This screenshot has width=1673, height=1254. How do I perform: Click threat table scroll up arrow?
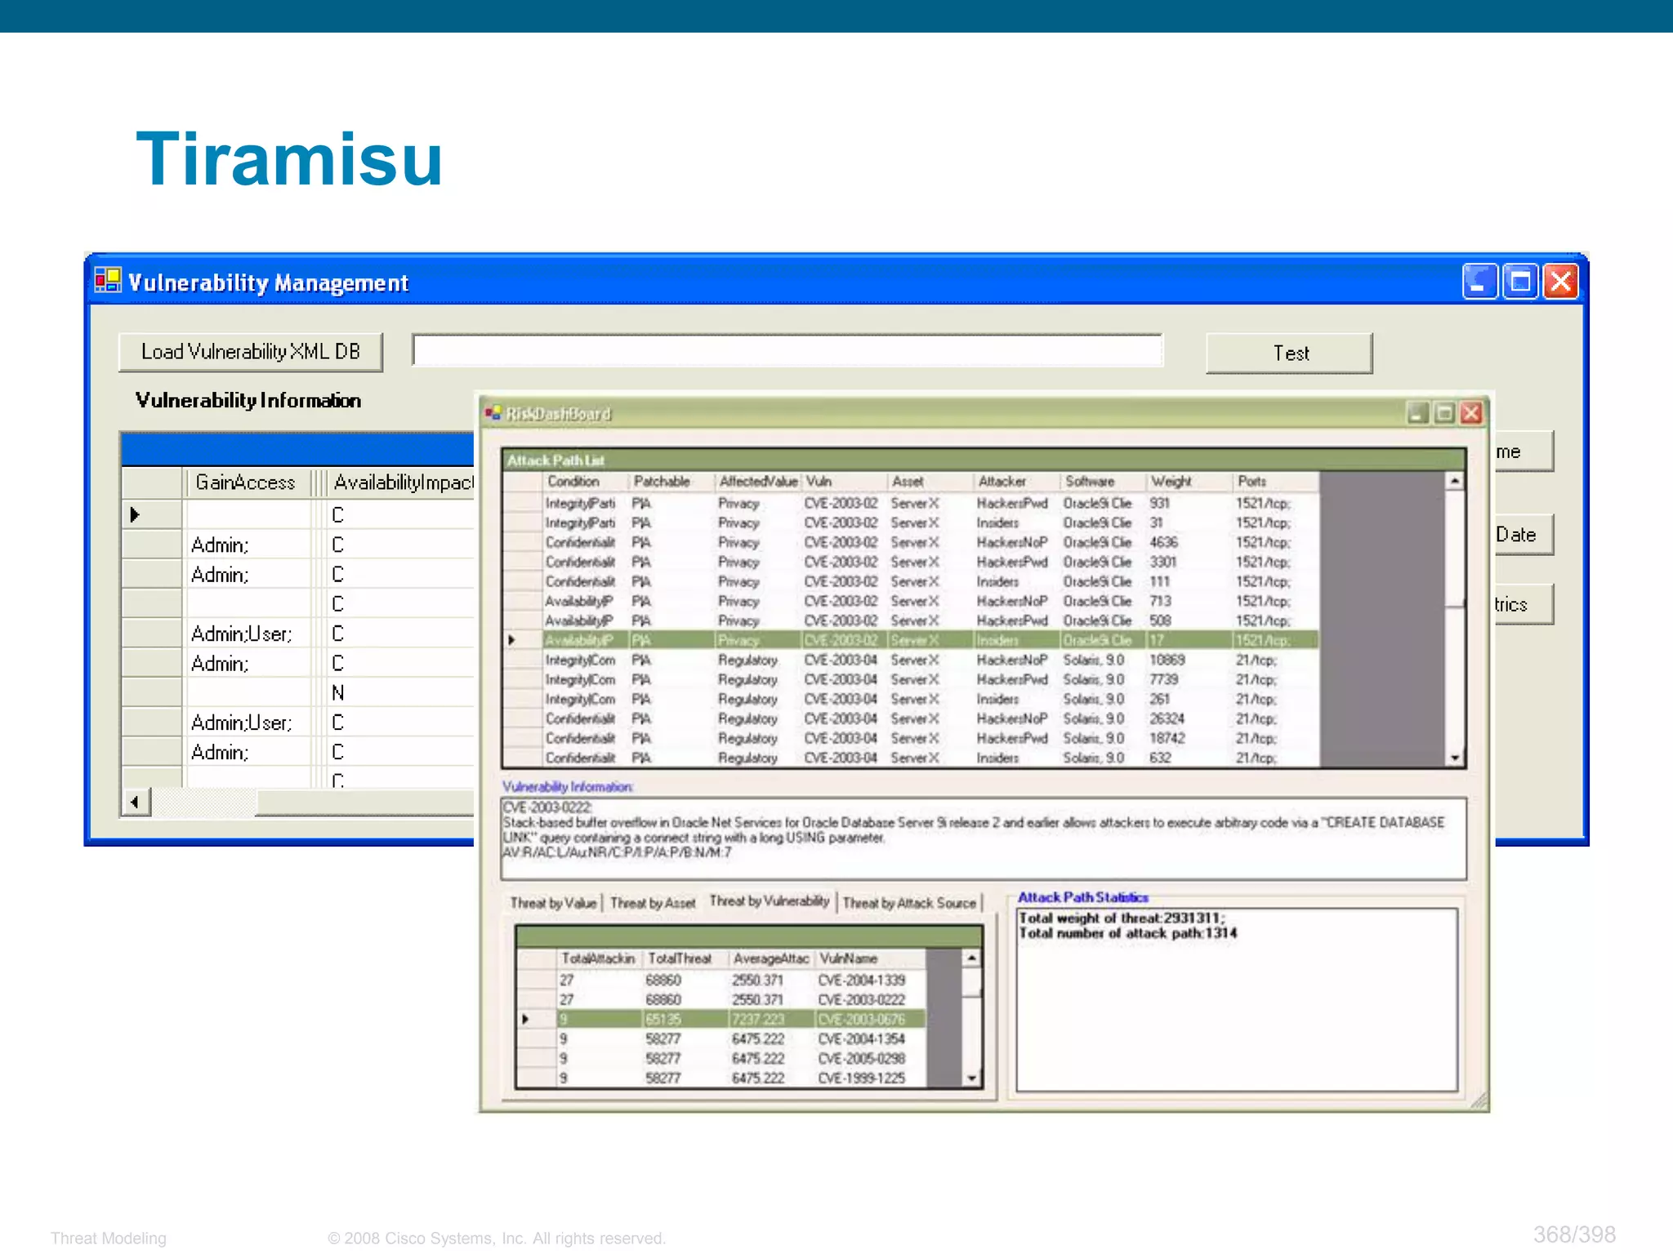tap(971, 958)
